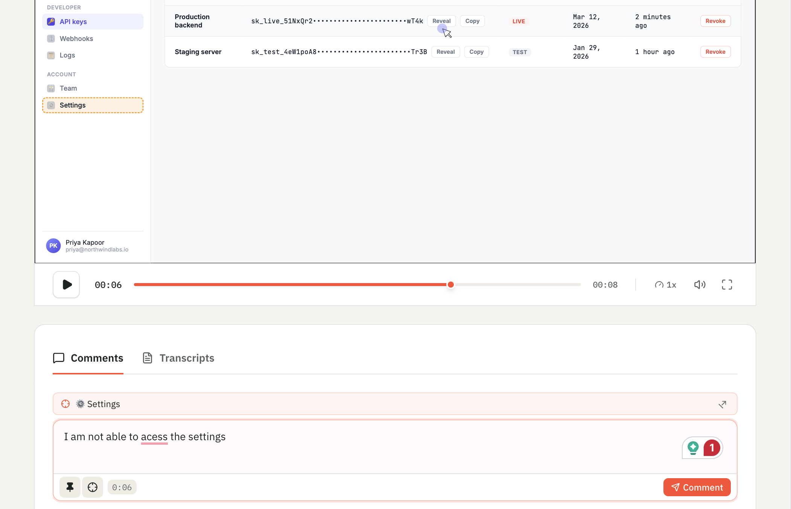Click the gear icon in the Settings tag

pyautogui.click(x=80, y=404)
